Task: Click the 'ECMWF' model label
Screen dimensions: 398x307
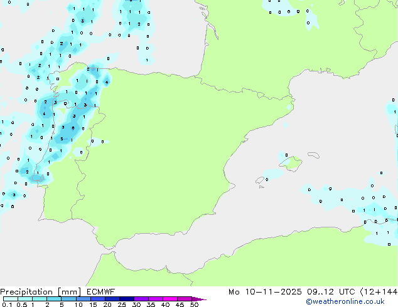Action: 101,292
